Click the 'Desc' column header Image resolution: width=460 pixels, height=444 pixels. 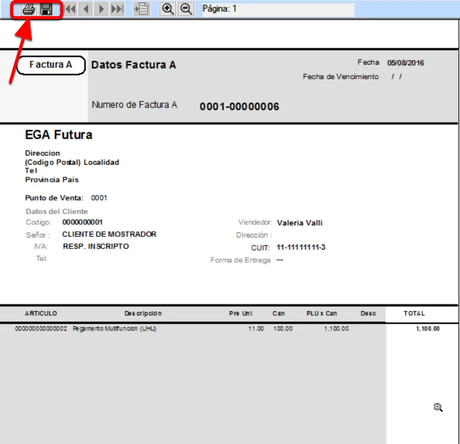368,313
